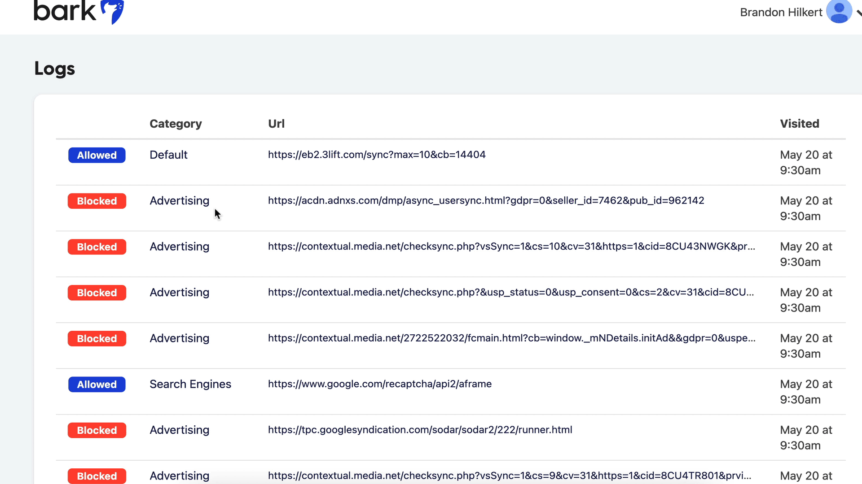Screen dimensions: 862x484
Task: Click Blocked badge for checksync cs=10 row
Action: (x=97, y=247)
